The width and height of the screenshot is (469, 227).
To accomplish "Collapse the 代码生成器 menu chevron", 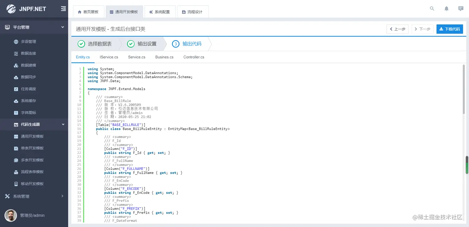I will (63, 124).
